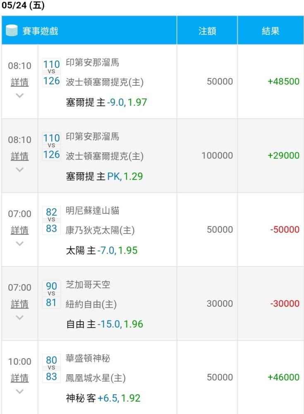Expand the chevron under the 08:10 100000 bet
The height and width of the screenshot is (414, 304).
[20, 169]
